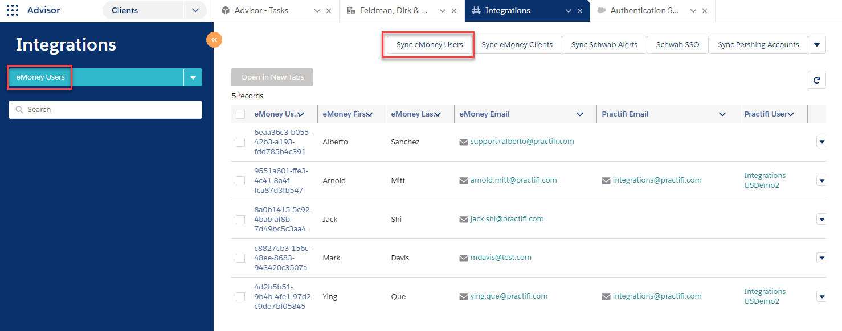Image resolution: width=842 pixels, height=331 pixels.
Task: Switch to the Feldman, Dirk tab
Action: pos(394,10)
